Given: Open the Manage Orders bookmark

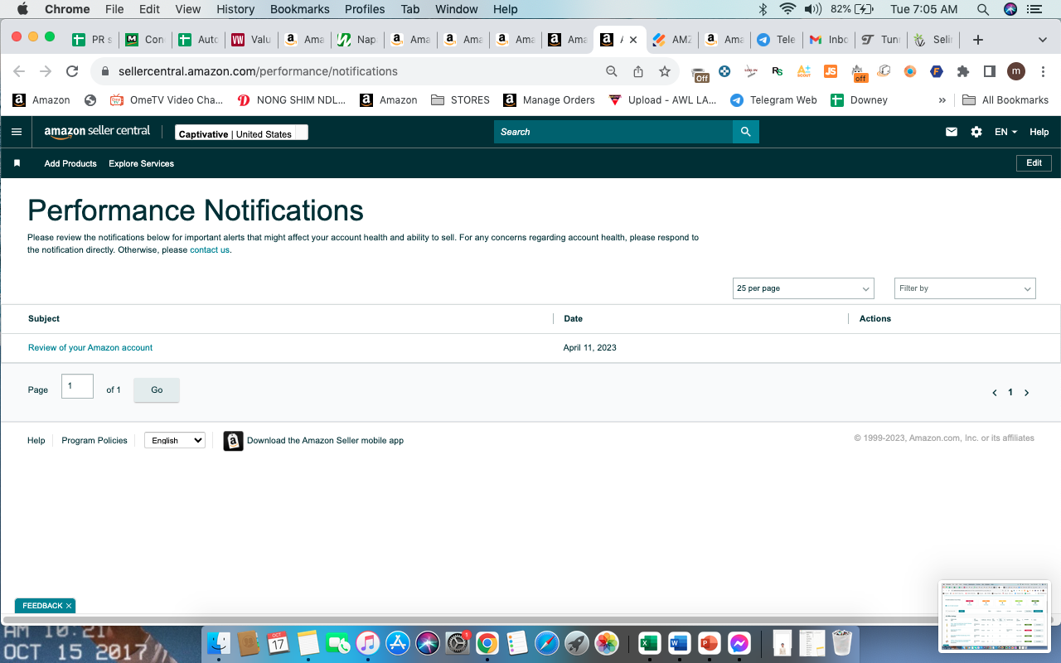Looking at the screenshot, I should 549,100.
